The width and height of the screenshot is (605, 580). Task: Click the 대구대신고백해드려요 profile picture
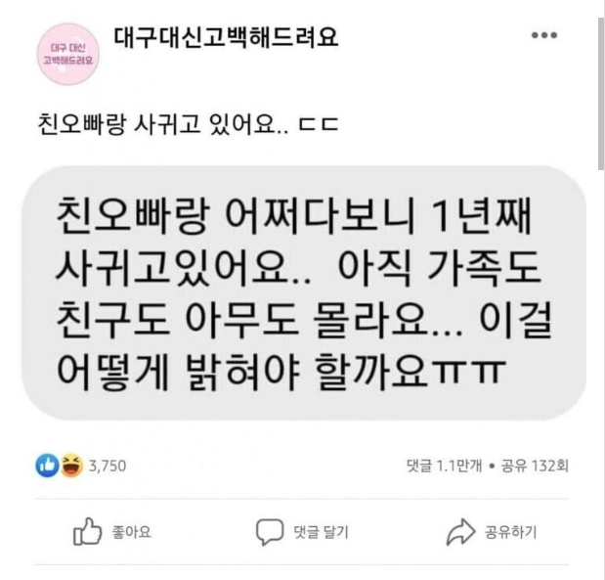68,54
